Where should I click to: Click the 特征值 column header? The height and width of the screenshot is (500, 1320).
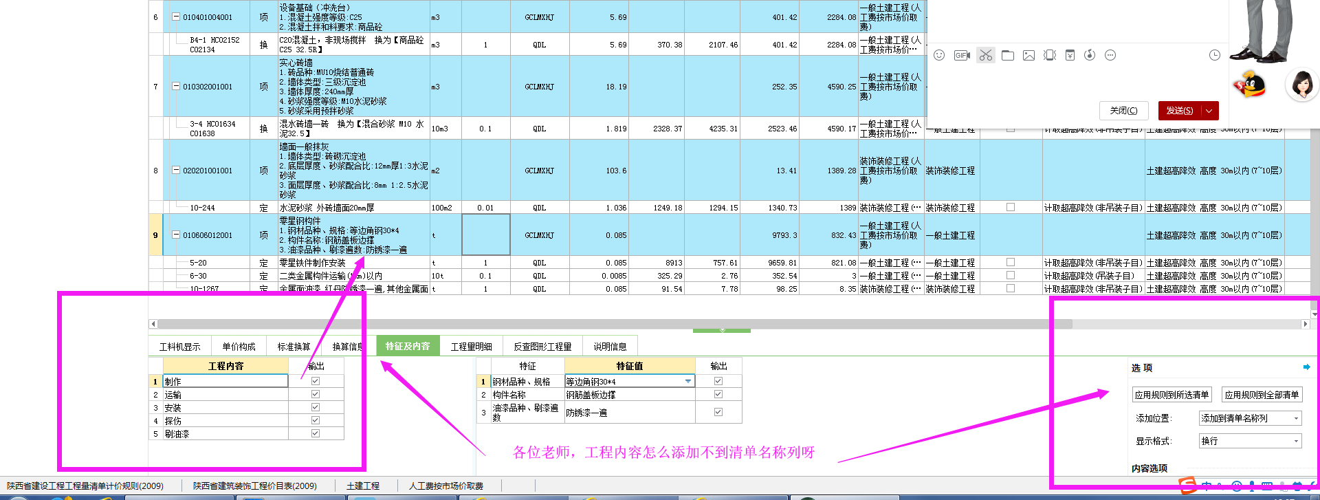click(629, 366)
